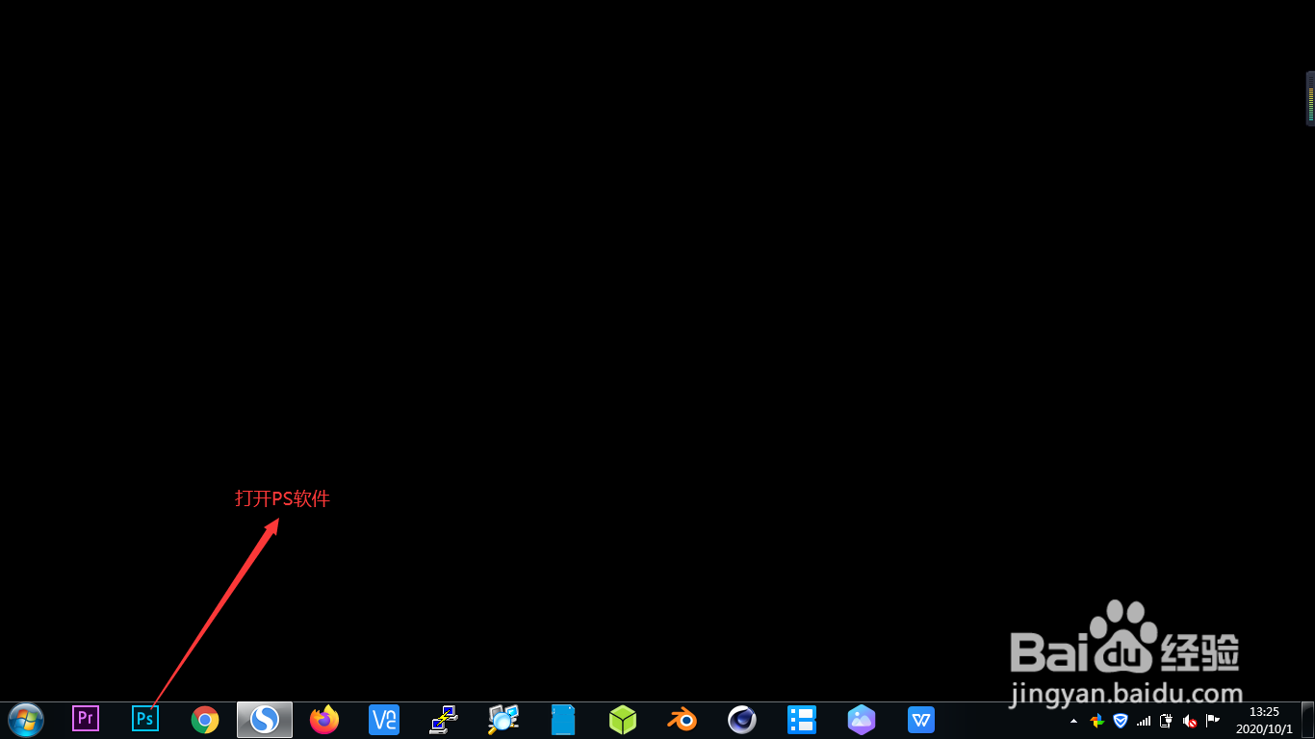This screenshot has width=1315, height=739.
Task: Show hidden system tray icons
Action: pos(1074,721)
